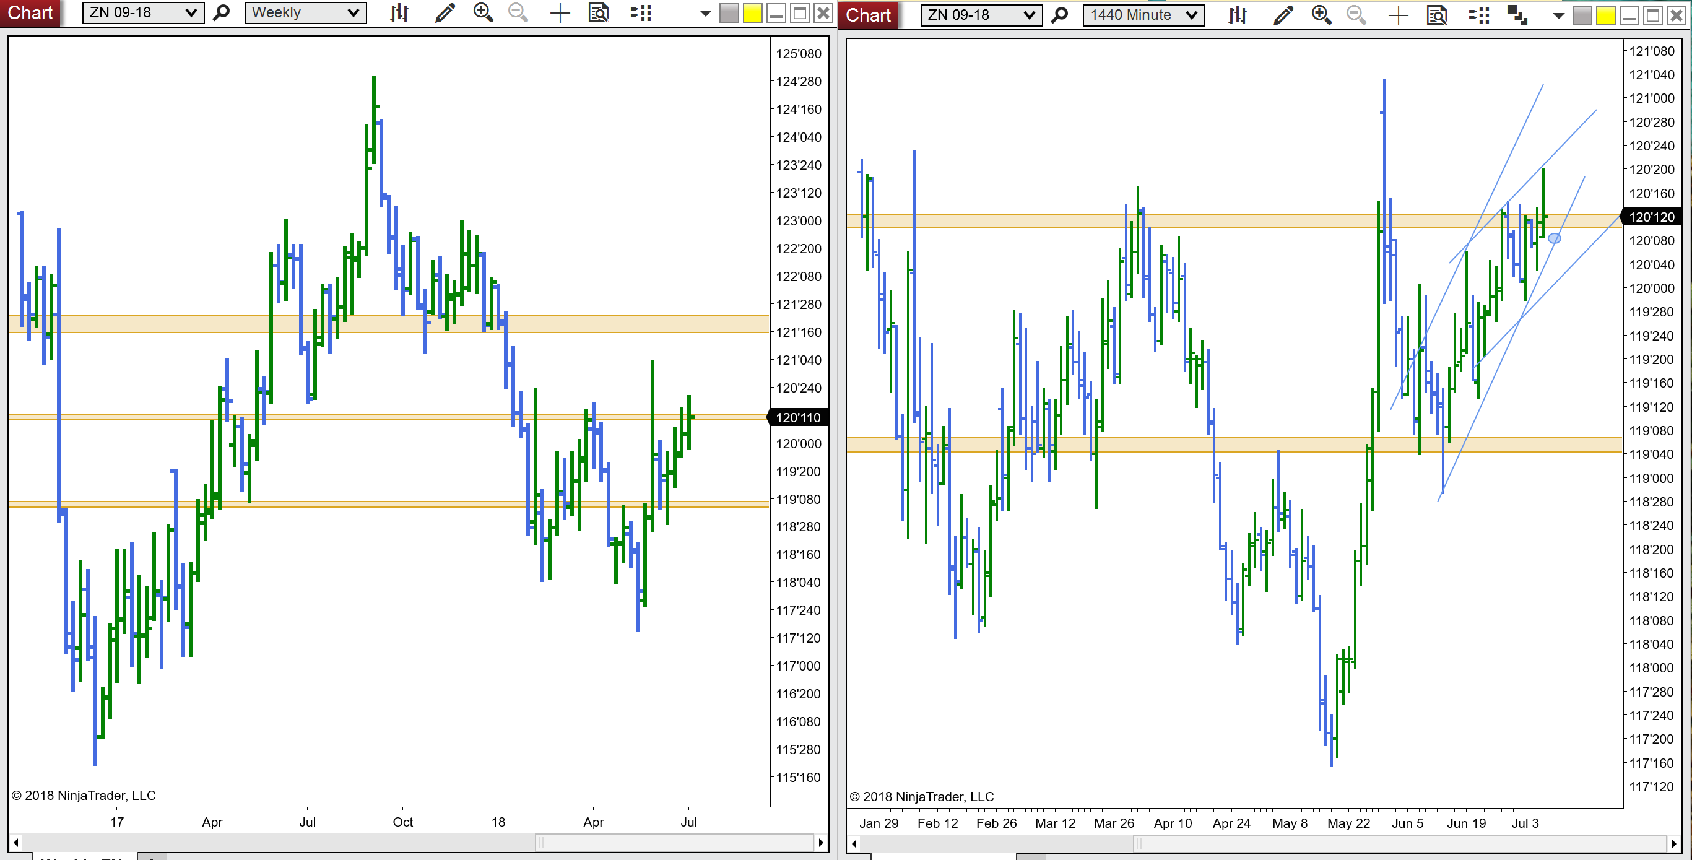Click the Chart Trader dots icon in Weekly chart
The height and width of the screenshot is (860, 1692).
click(x=640, y=12)
